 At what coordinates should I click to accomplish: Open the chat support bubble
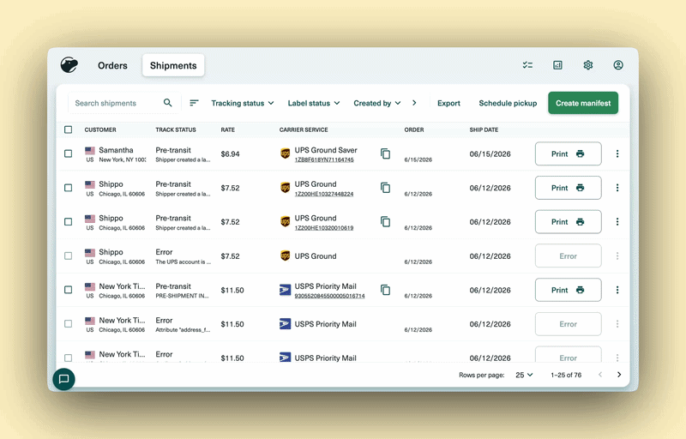(63, 379)
